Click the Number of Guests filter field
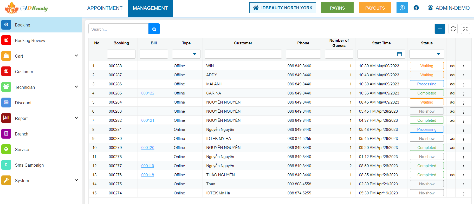This screenshot has height=204, width=474. pyautogui.click(x=339, y=54)
